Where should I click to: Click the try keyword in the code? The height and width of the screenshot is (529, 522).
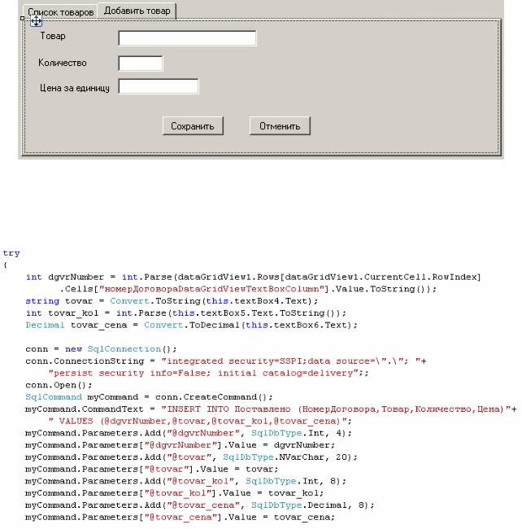[x=11, y=253]
